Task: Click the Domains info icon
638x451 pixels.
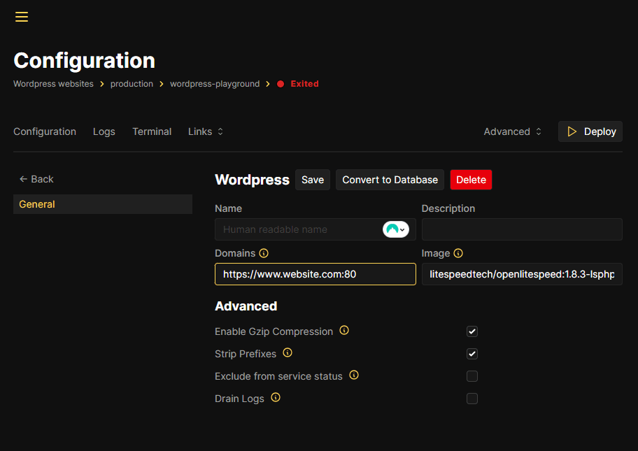Action: click(x=264, y=253)
